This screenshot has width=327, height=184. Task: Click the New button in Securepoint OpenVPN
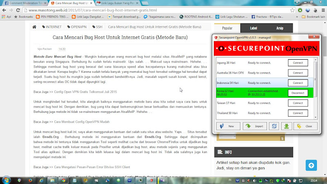[228, 126]
